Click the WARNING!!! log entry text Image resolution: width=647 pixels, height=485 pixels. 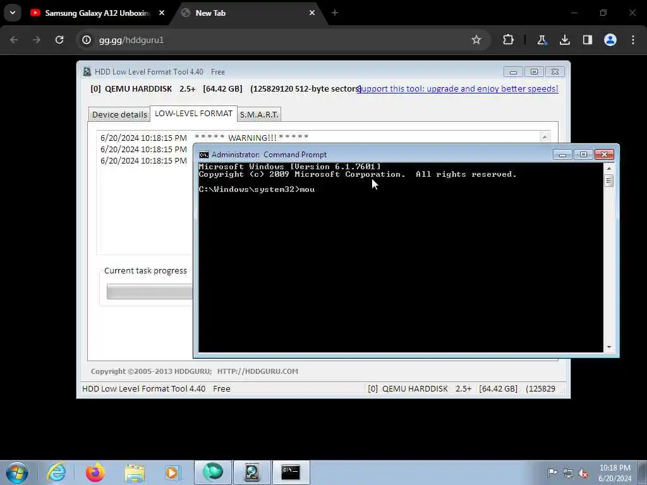tap(251, 138)
